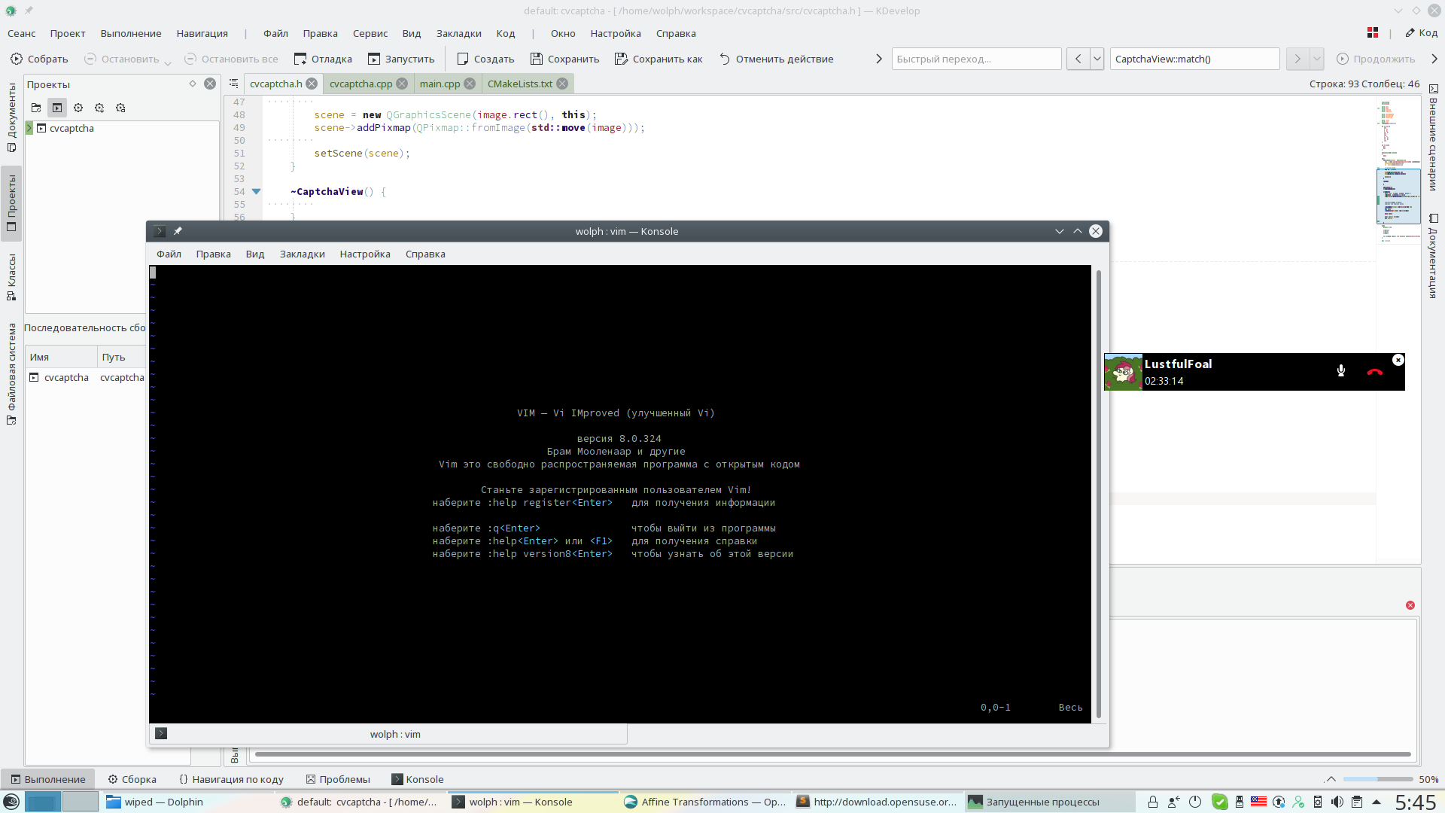Click Сохранить (Save) in the toolbar
Viewport: 1445px width, 813px height.
tap(565, 59)
